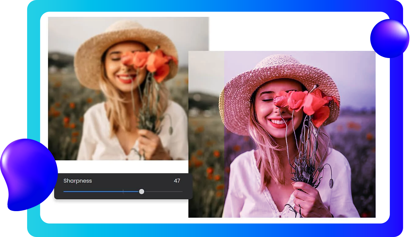Click the white blouse in the blurry photo
416x237 pixels.
95,142
